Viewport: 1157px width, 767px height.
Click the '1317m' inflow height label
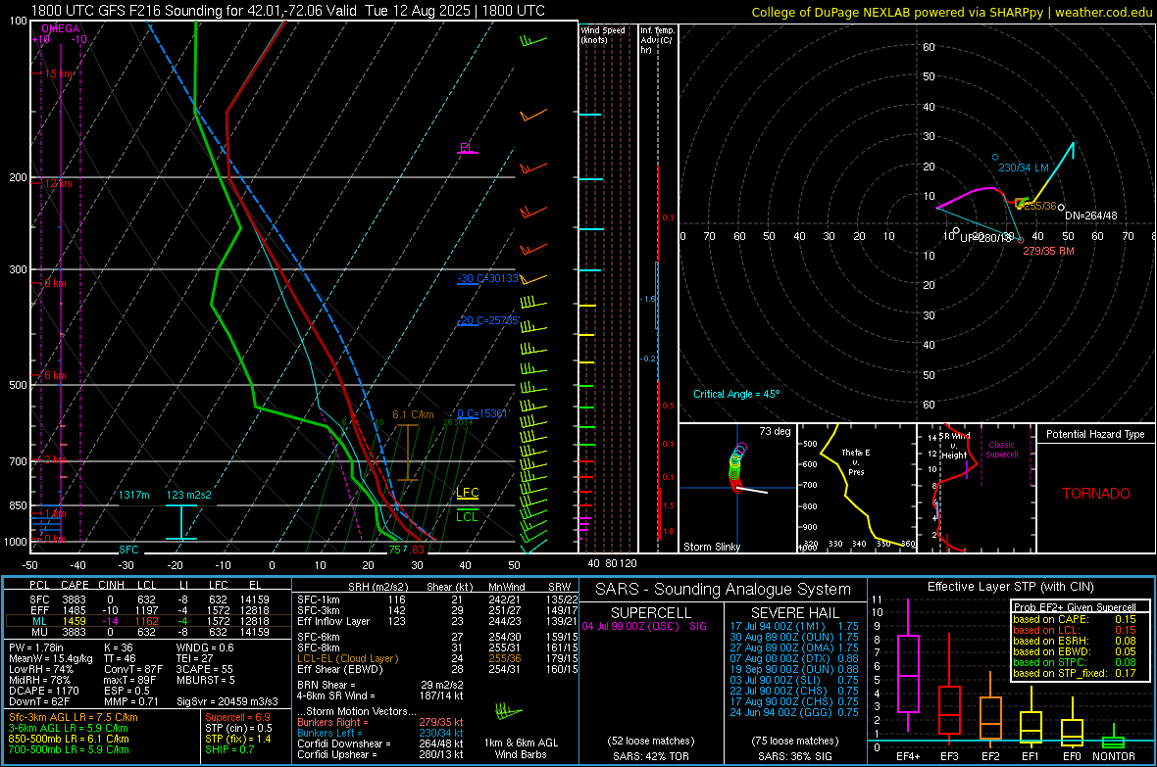coord(133,495)
